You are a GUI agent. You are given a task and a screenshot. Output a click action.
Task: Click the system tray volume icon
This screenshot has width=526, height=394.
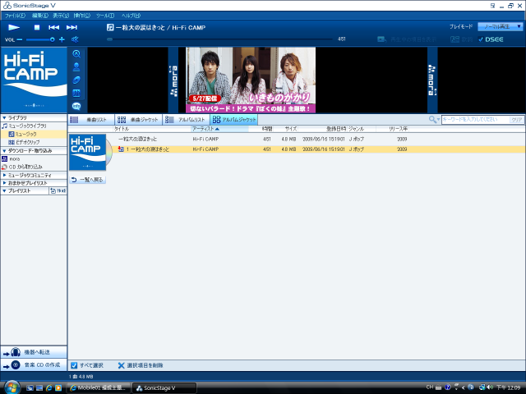click(x=490, y=387)
